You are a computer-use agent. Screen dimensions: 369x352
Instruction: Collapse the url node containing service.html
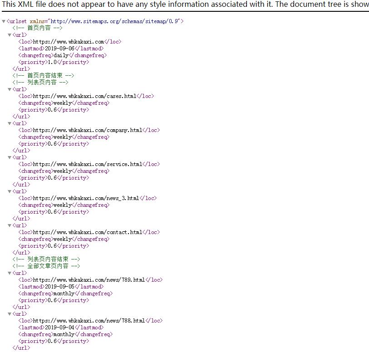(10, 157)
